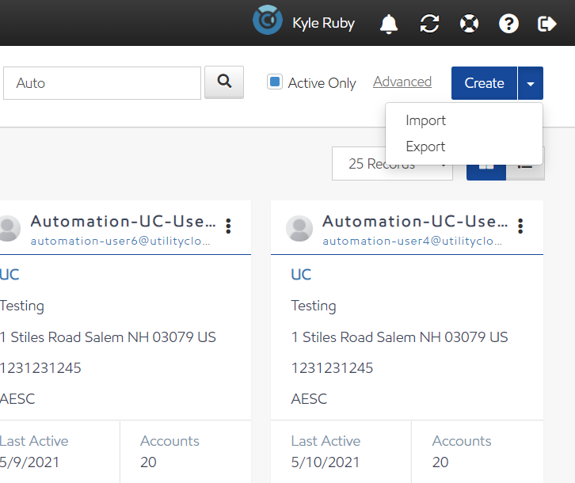
Task: Open the UC link on the automation-user4 card
Action: pos(301,275)
